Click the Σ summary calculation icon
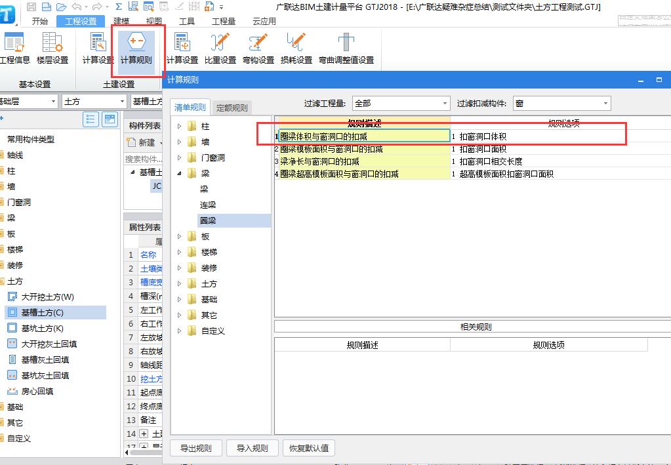Screen dimensions: 671x465 (119, 7)
